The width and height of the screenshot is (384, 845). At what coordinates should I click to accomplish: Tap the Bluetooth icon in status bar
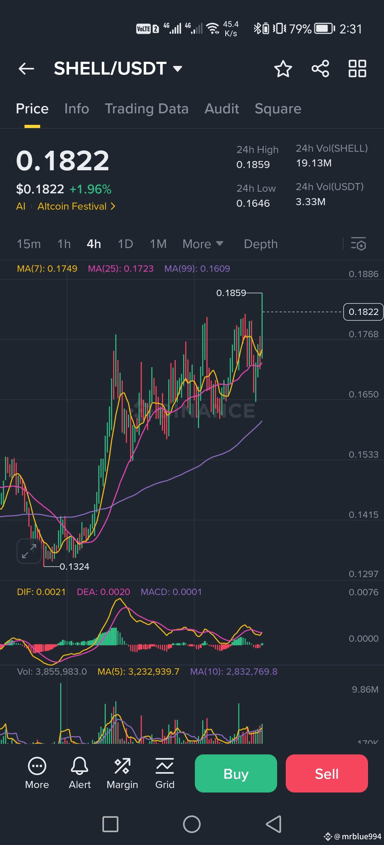[257, 29]
